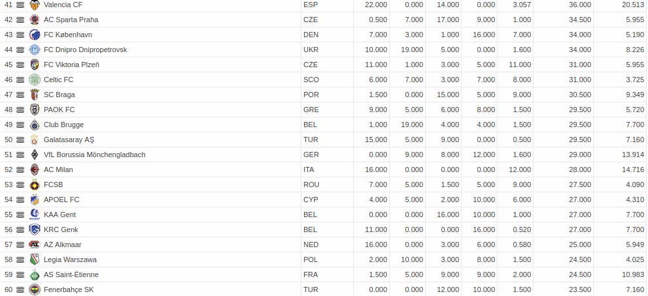The height and width of the screenshot is (296, 648).
Task: Click the Valencia CF club crest
Action: [35, 5]
